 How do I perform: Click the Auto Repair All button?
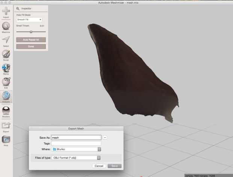click(31, 40)
